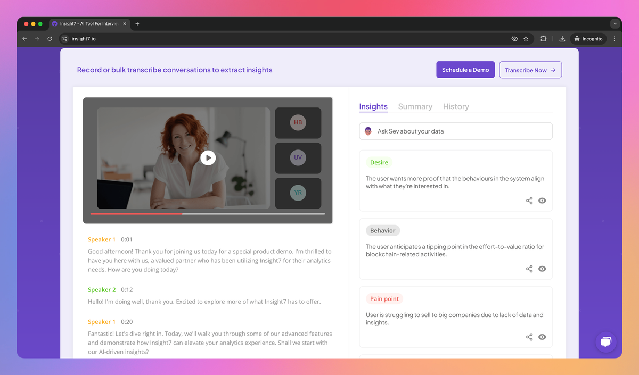Click the Incognito profile indicator

pyautogui.click(x=588, y=39)
